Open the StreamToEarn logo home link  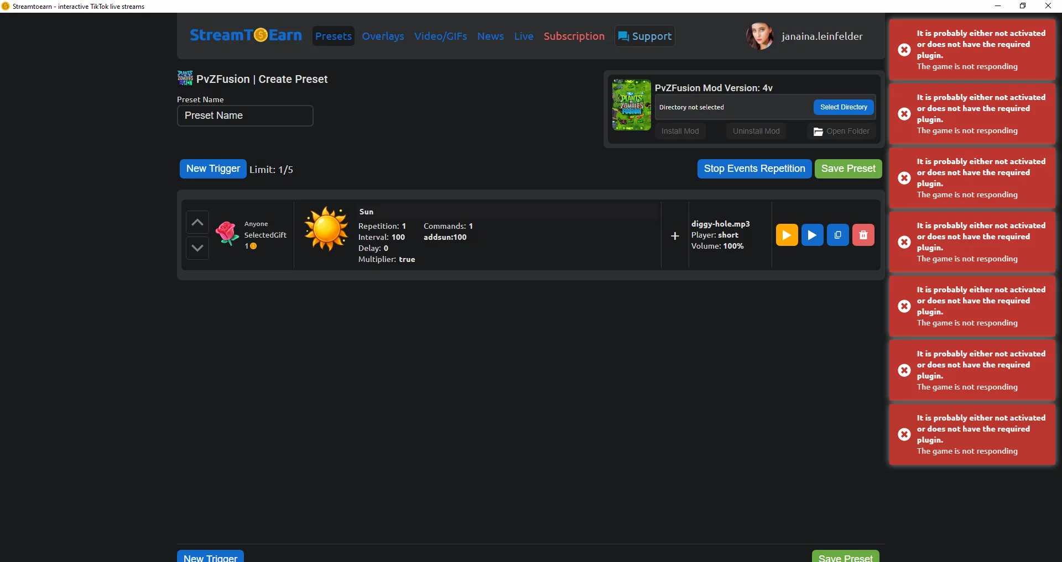[246, 35]
